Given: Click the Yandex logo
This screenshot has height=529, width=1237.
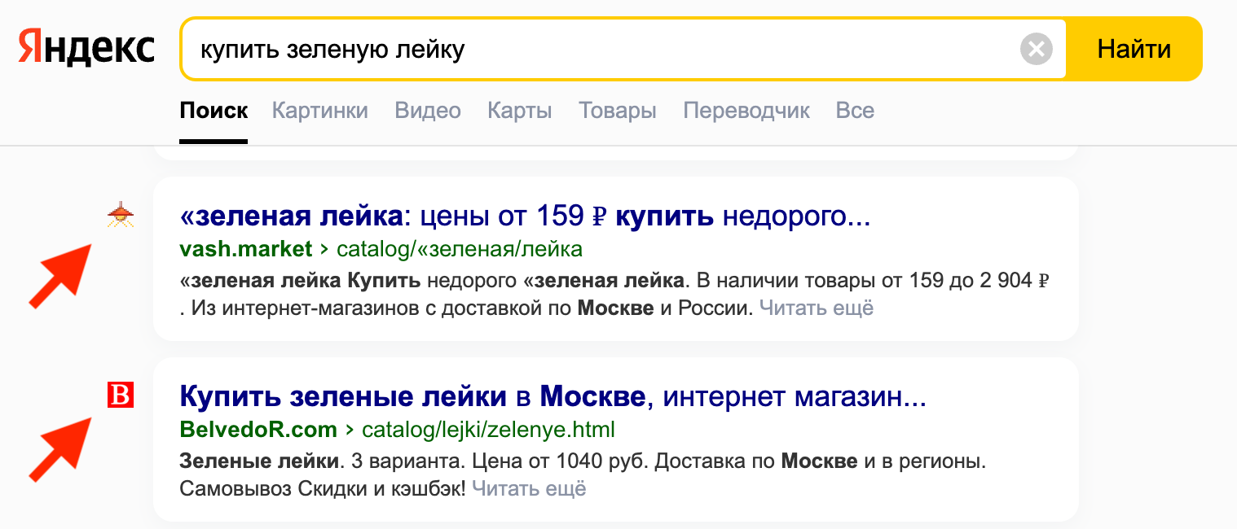Looking at the screenshot, I should 86,49.
